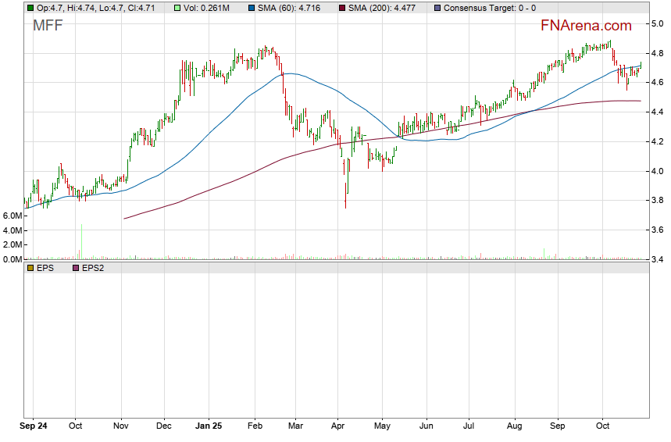
Task: Click the green OHLC price legend swatch
Action: (x=30, y=8)
